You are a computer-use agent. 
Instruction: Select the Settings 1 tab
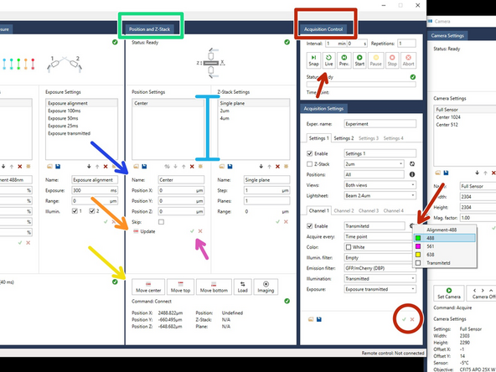pyautogui.click(x=319, y=138)
